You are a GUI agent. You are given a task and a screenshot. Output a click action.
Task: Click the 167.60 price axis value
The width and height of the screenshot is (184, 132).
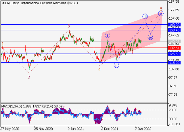(x=174, y=18)
